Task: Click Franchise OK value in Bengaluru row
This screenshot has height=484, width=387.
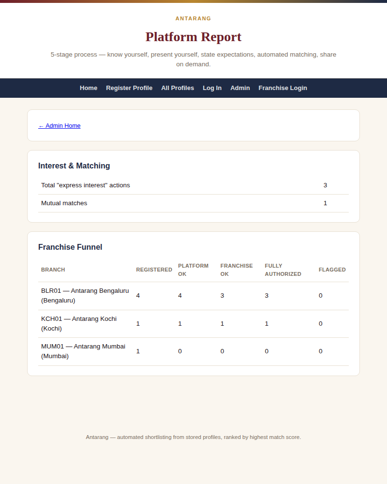Action: coord(222,296)
